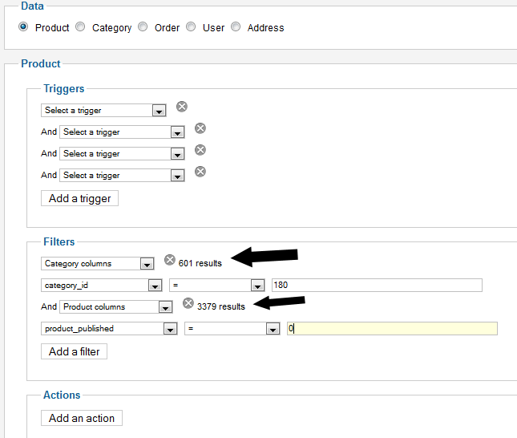Pick the User data radio option

pyautogui.click(x=191, y=26)
